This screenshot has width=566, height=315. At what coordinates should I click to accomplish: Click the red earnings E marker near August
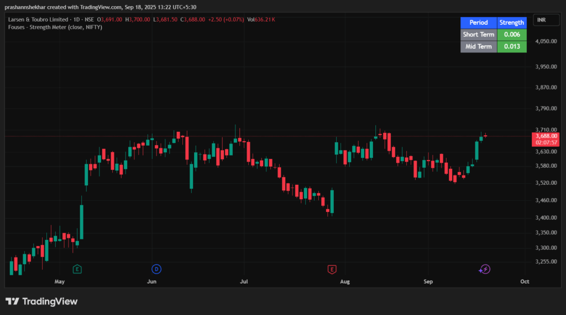coord(332,269)
